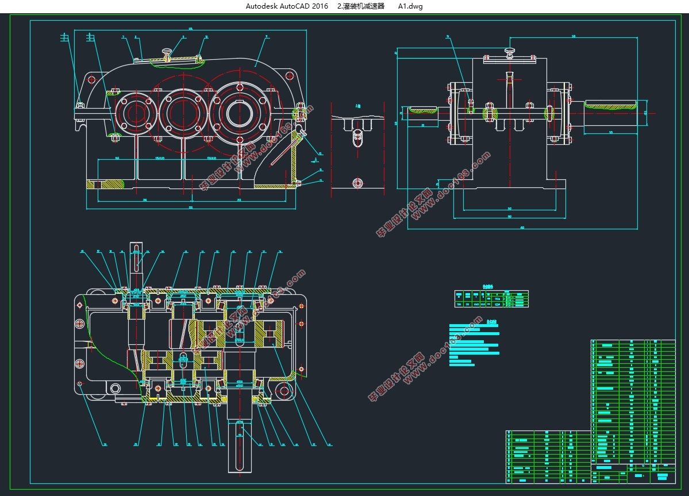Select the "A向" view label

click(x=357, y=106)
